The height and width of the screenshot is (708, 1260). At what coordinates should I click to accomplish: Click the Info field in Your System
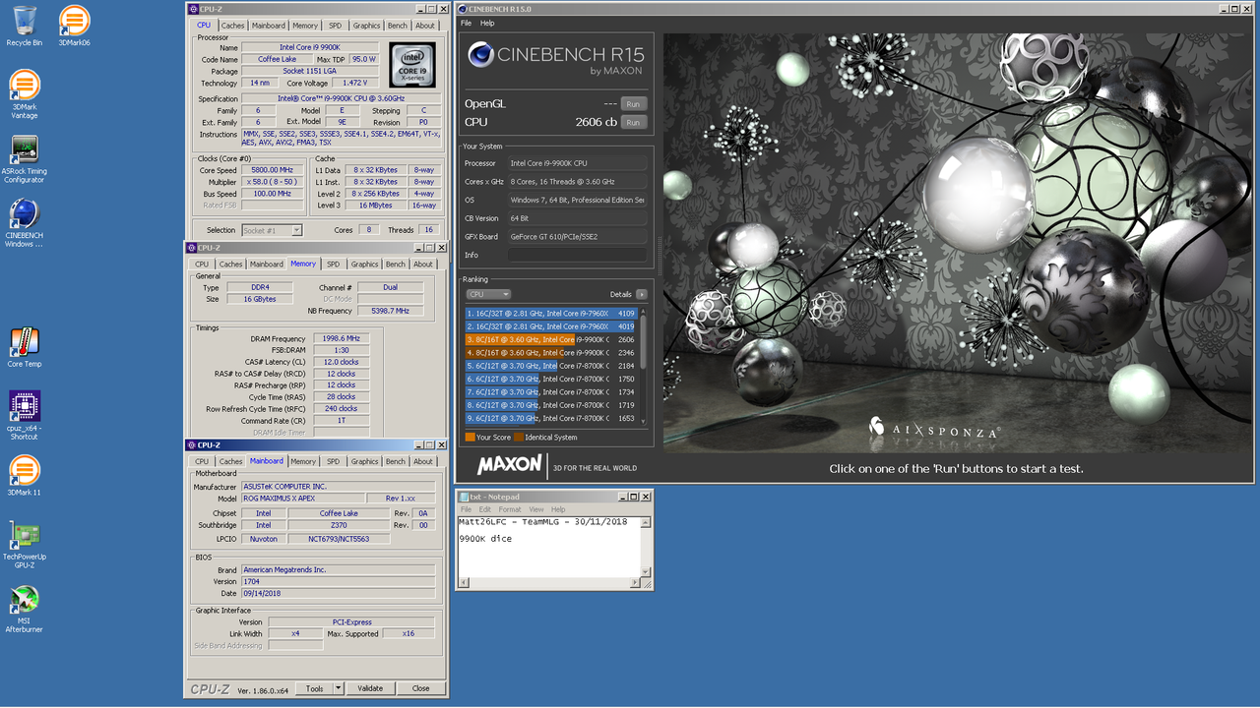pos(577,255)
